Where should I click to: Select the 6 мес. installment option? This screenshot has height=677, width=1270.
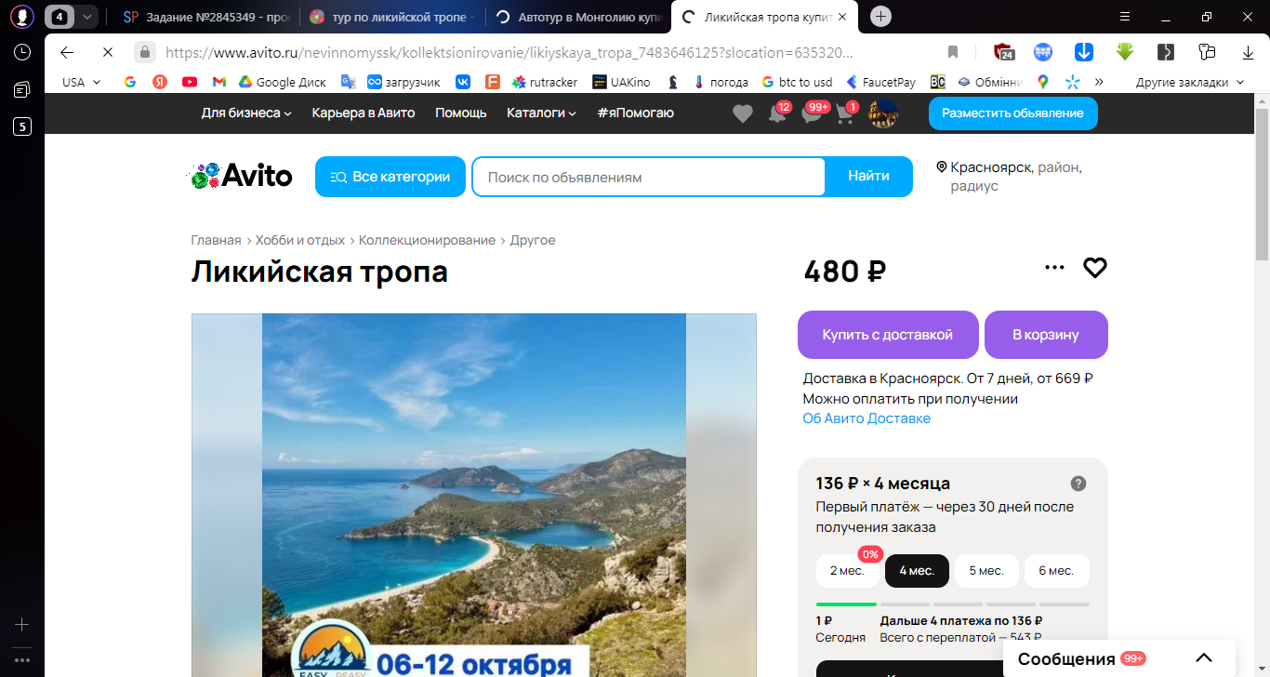[1056, 571]
